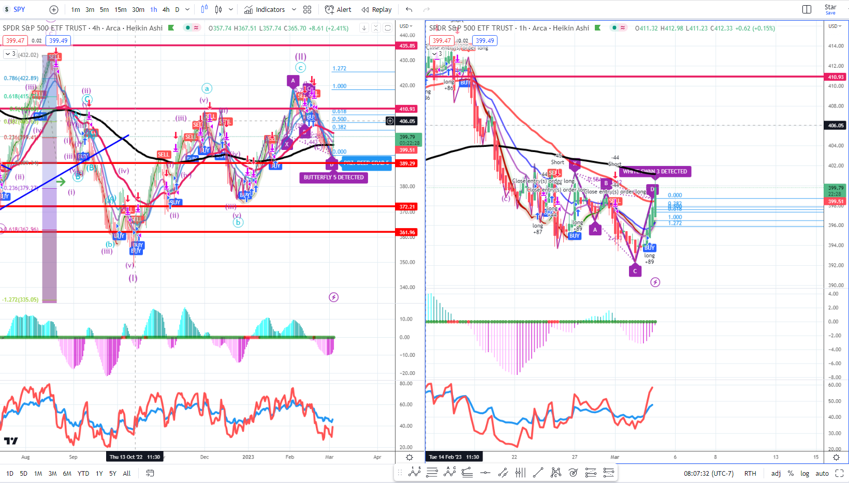This screenshot has width=849, height=483.
Task: Start bar Replay mode
Action: pyautogui.click(x=376, y=9)
